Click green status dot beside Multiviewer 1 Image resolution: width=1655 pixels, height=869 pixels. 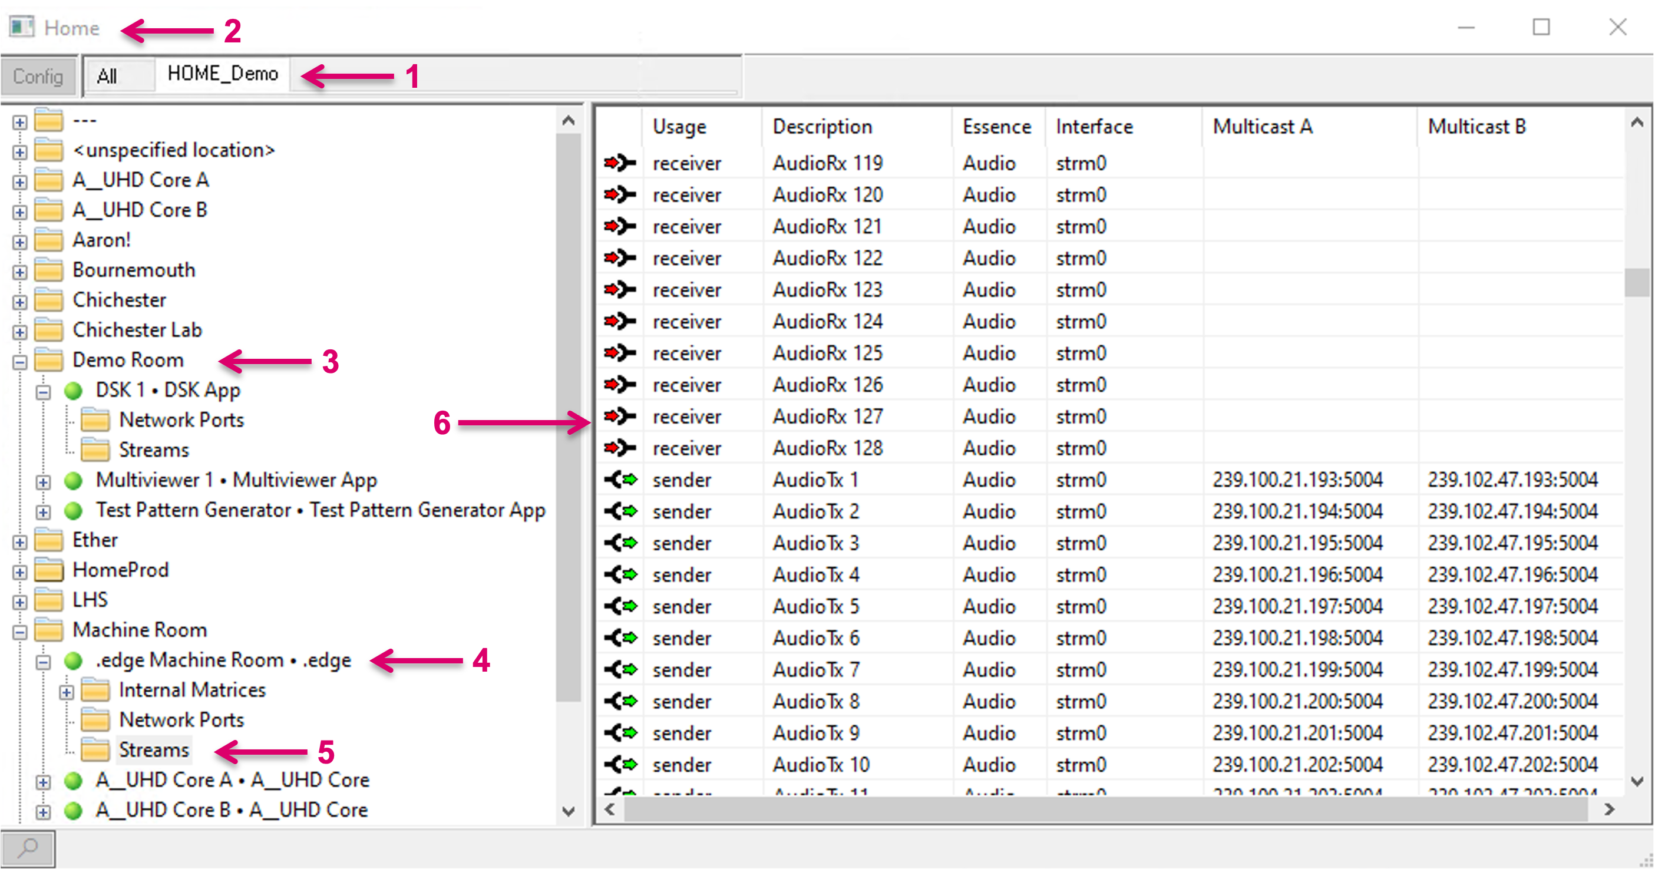click(74, 480)
